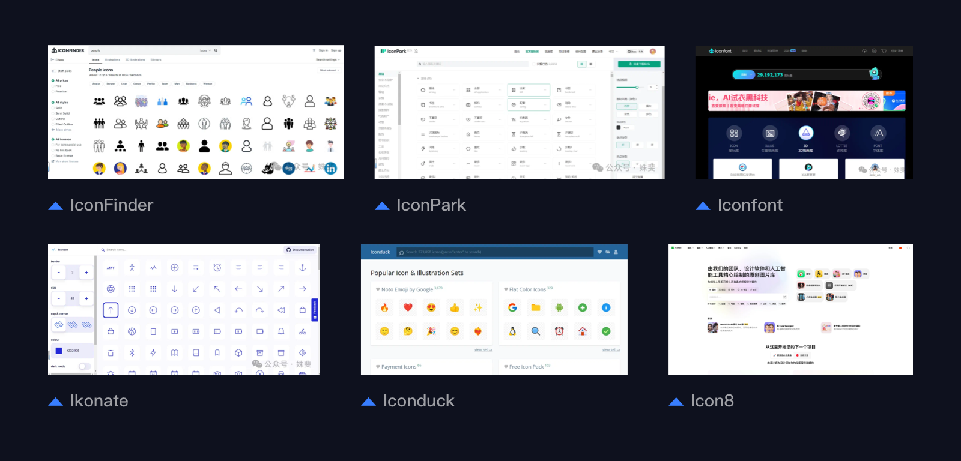
Task: Click the blue colour swatch in Ikonate
Action: pyautogui.click(x=59, y=351)
